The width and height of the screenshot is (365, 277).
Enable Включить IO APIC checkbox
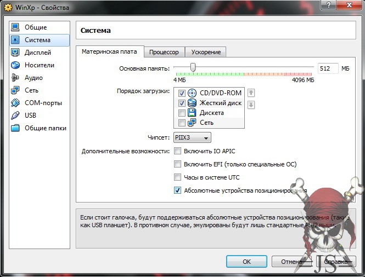[177, 151]
